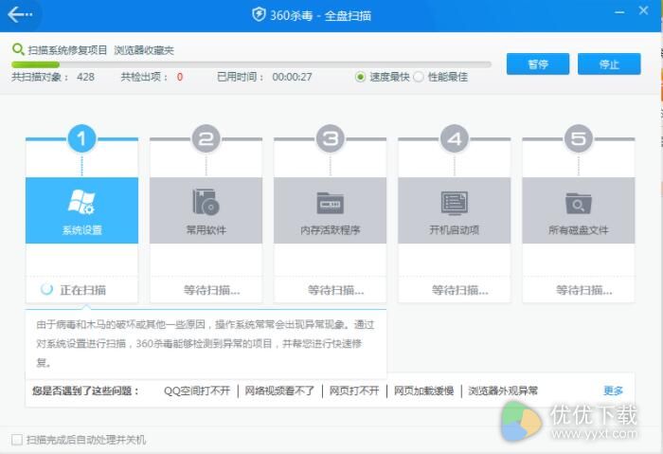This screenshot has width=663, height=454.
Task: Click the 正在扫描 spinner icon
Action: (46, 289)
